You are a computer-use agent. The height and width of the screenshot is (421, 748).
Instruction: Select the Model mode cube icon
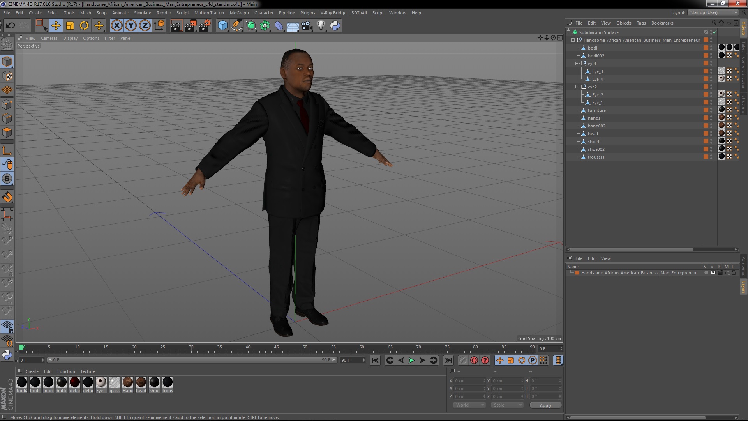7,62
